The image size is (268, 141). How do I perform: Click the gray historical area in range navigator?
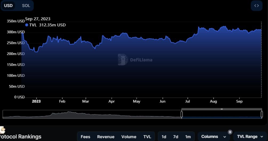(x=80, y=115)
